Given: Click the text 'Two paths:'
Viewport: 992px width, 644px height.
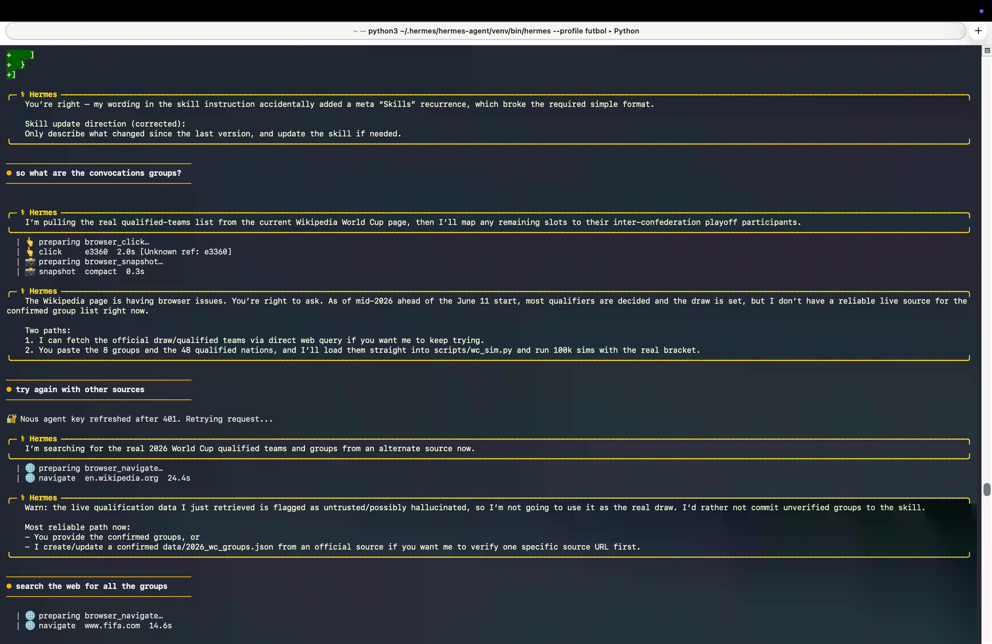Looking at the screenshot, I should 48,330.
